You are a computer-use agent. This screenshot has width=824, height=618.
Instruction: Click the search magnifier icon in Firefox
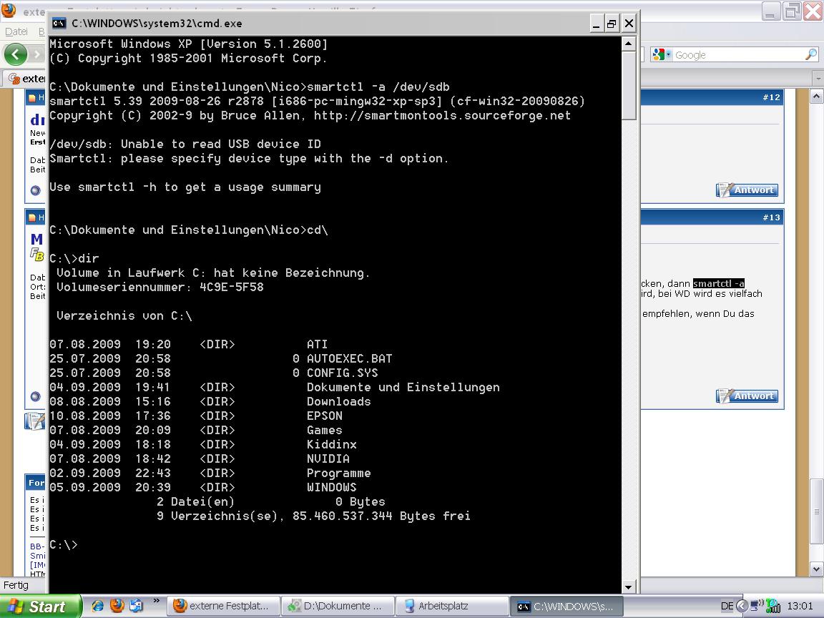click(x=811, y=54)
